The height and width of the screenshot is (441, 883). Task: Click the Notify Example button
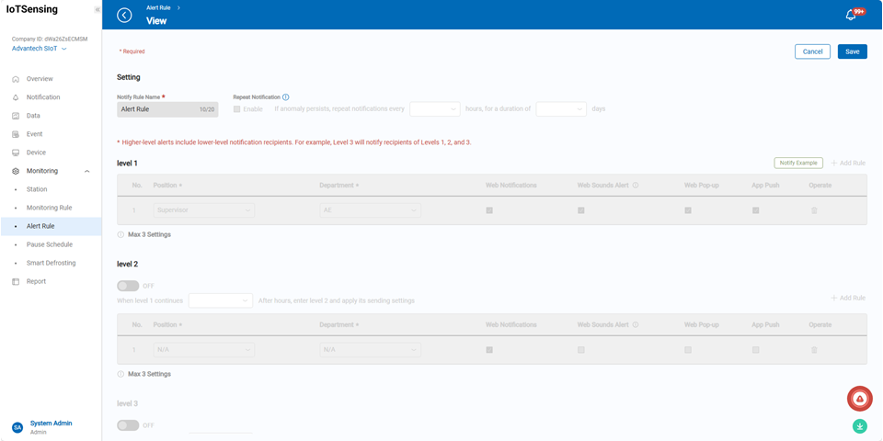(797, 163)
